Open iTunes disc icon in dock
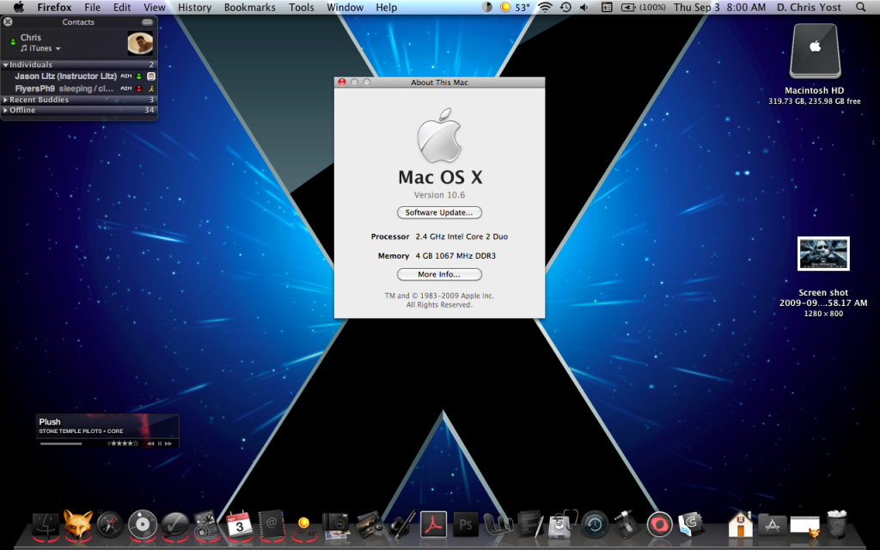Viewport: 880px width, 550px height. (143, 525)
